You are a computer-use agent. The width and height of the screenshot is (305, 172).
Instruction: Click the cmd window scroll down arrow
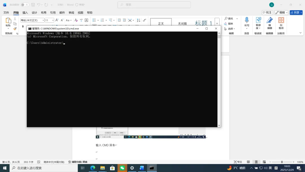(219, 125)
